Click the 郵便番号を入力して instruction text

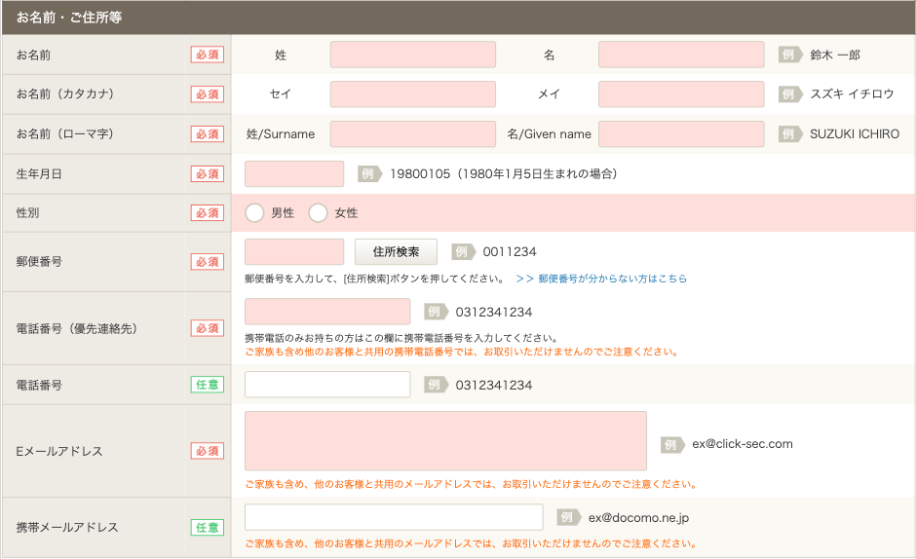click(374, 279)
